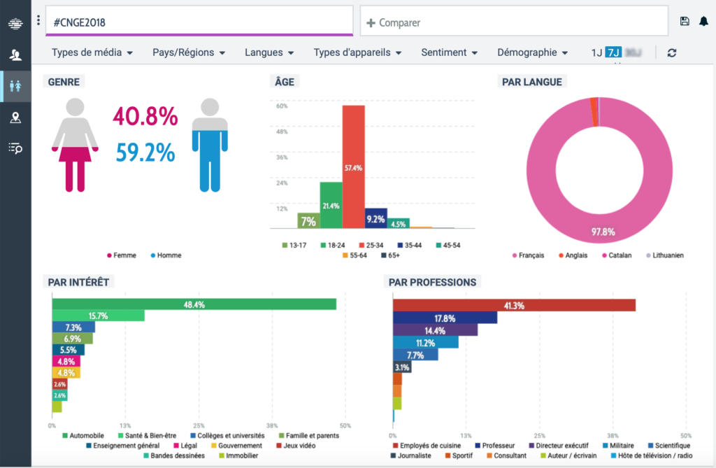Open notifications with the bell icon
The width and height of the screenshot is (716, 468).
pyautogui.click(x=703, y=21)
